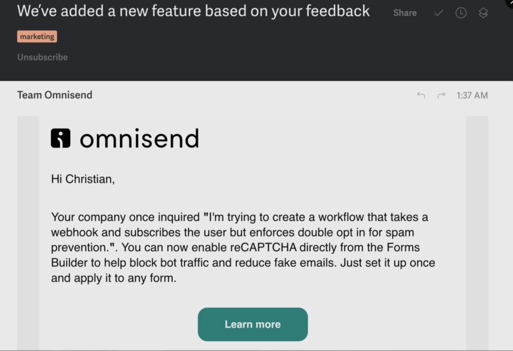Click the Share button in the header
Viewport: 513px width, 351px height.
coord(405,13)
